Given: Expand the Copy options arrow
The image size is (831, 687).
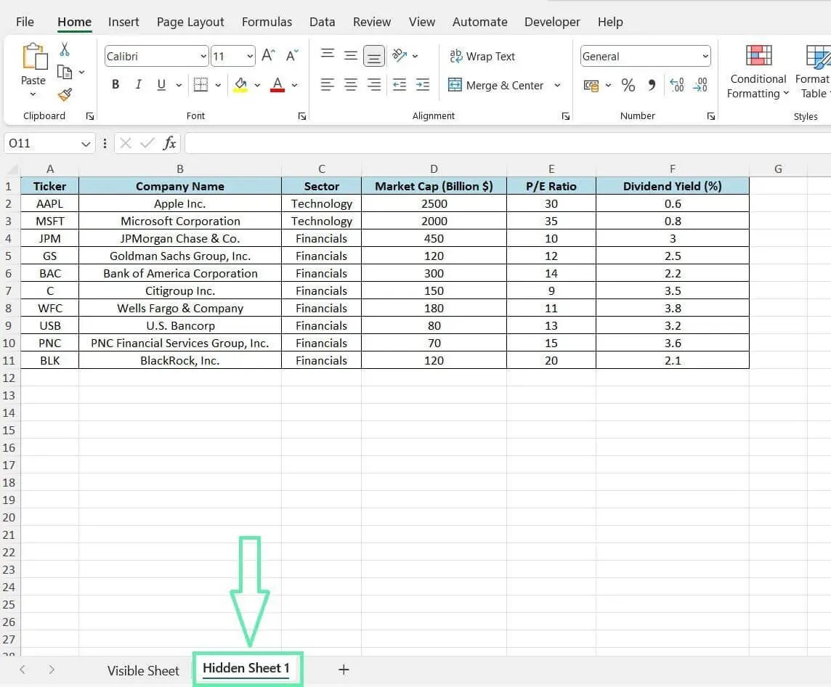Looking at the screenshot, I should point(81,72).
